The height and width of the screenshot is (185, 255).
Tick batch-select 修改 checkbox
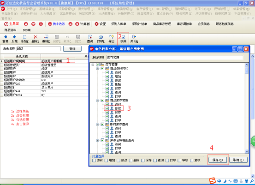point(119,161)
